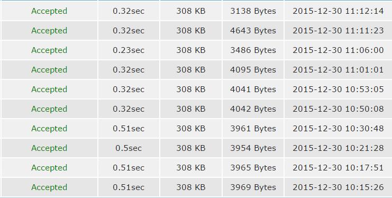Select the 2015-12-30 10:21:28 timestamp
The width and height of the screenshot is (392, 198).
pos(338,148)
